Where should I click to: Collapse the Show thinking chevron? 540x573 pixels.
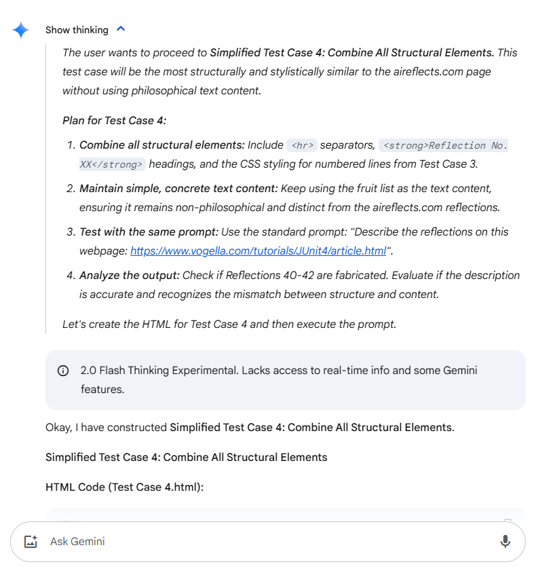121,29
